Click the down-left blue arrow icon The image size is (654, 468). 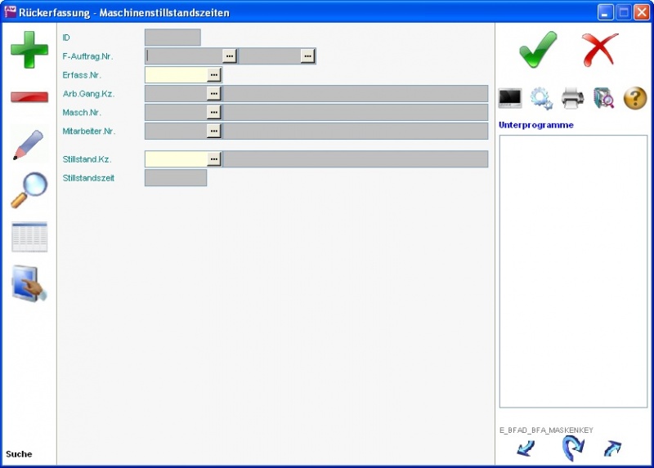click(526, 448)
